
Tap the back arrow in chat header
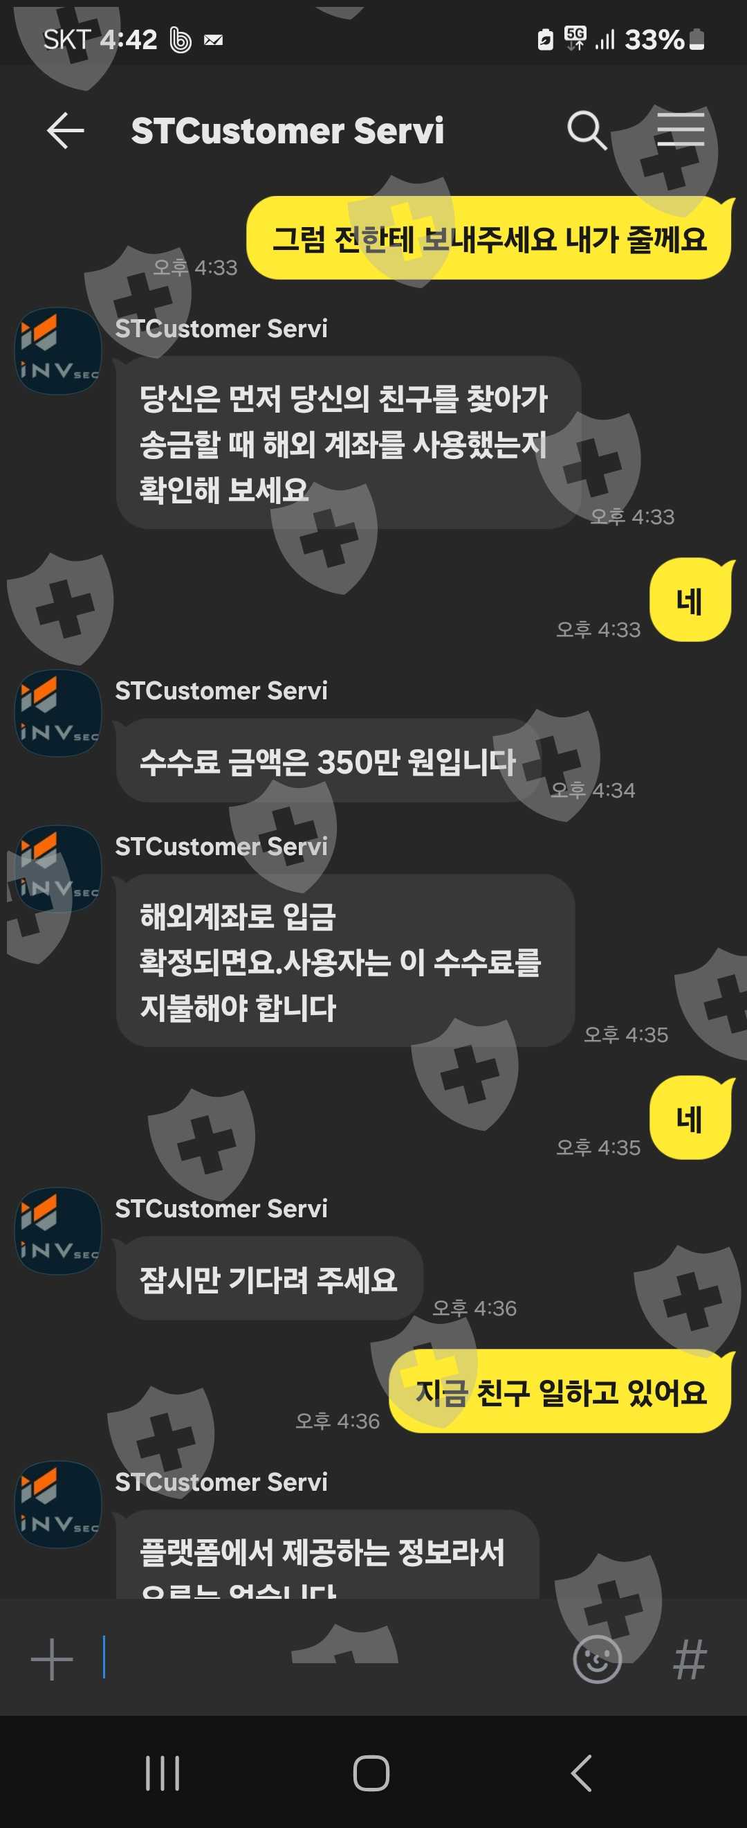[65, 131]
